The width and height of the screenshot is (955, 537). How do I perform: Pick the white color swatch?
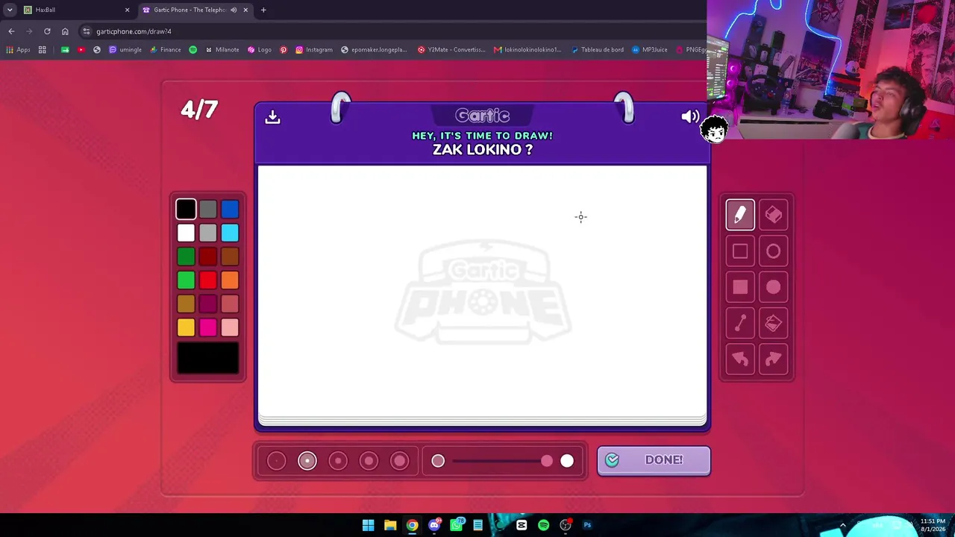coord(186,233)
